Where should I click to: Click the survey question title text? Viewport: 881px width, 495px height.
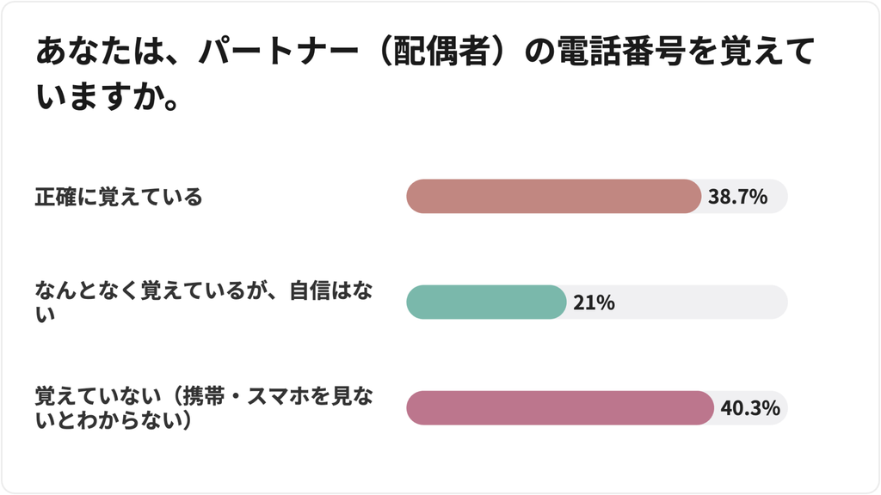click(425, 74)
